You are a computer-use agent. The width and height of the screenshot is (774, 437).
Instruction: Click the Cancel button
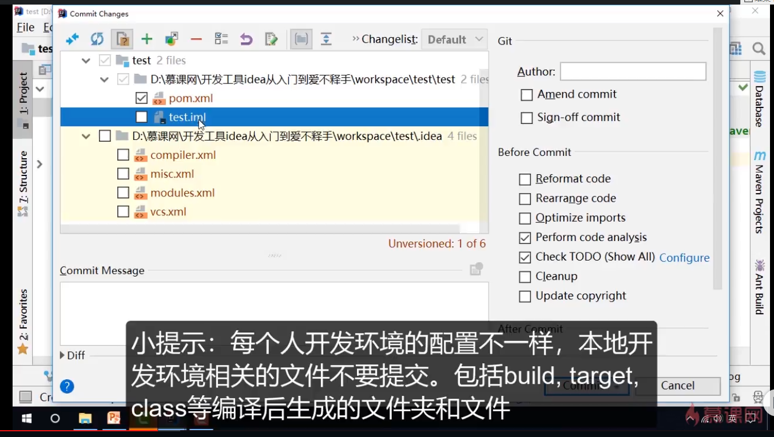click(x=678, y=386)
